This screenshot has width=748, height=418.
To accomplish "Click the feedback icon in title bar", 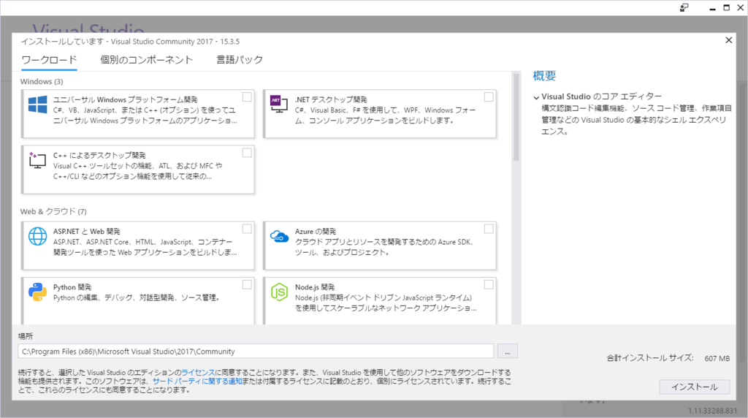I will point(684,7).
